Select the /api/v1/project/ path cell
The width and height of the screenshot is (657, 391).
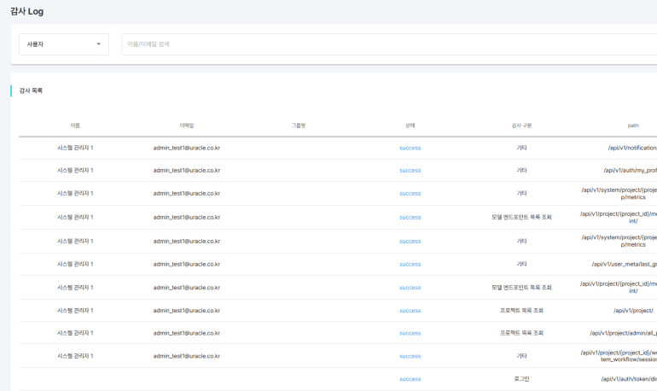click(x=633, y=311)
